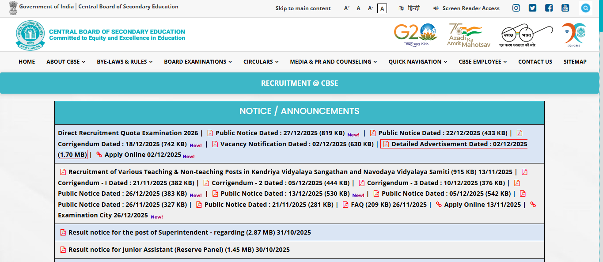Open Detailed Advertisement Dated 02/12/2025
This screenshot has width=603, height=262.
point(457,144)
